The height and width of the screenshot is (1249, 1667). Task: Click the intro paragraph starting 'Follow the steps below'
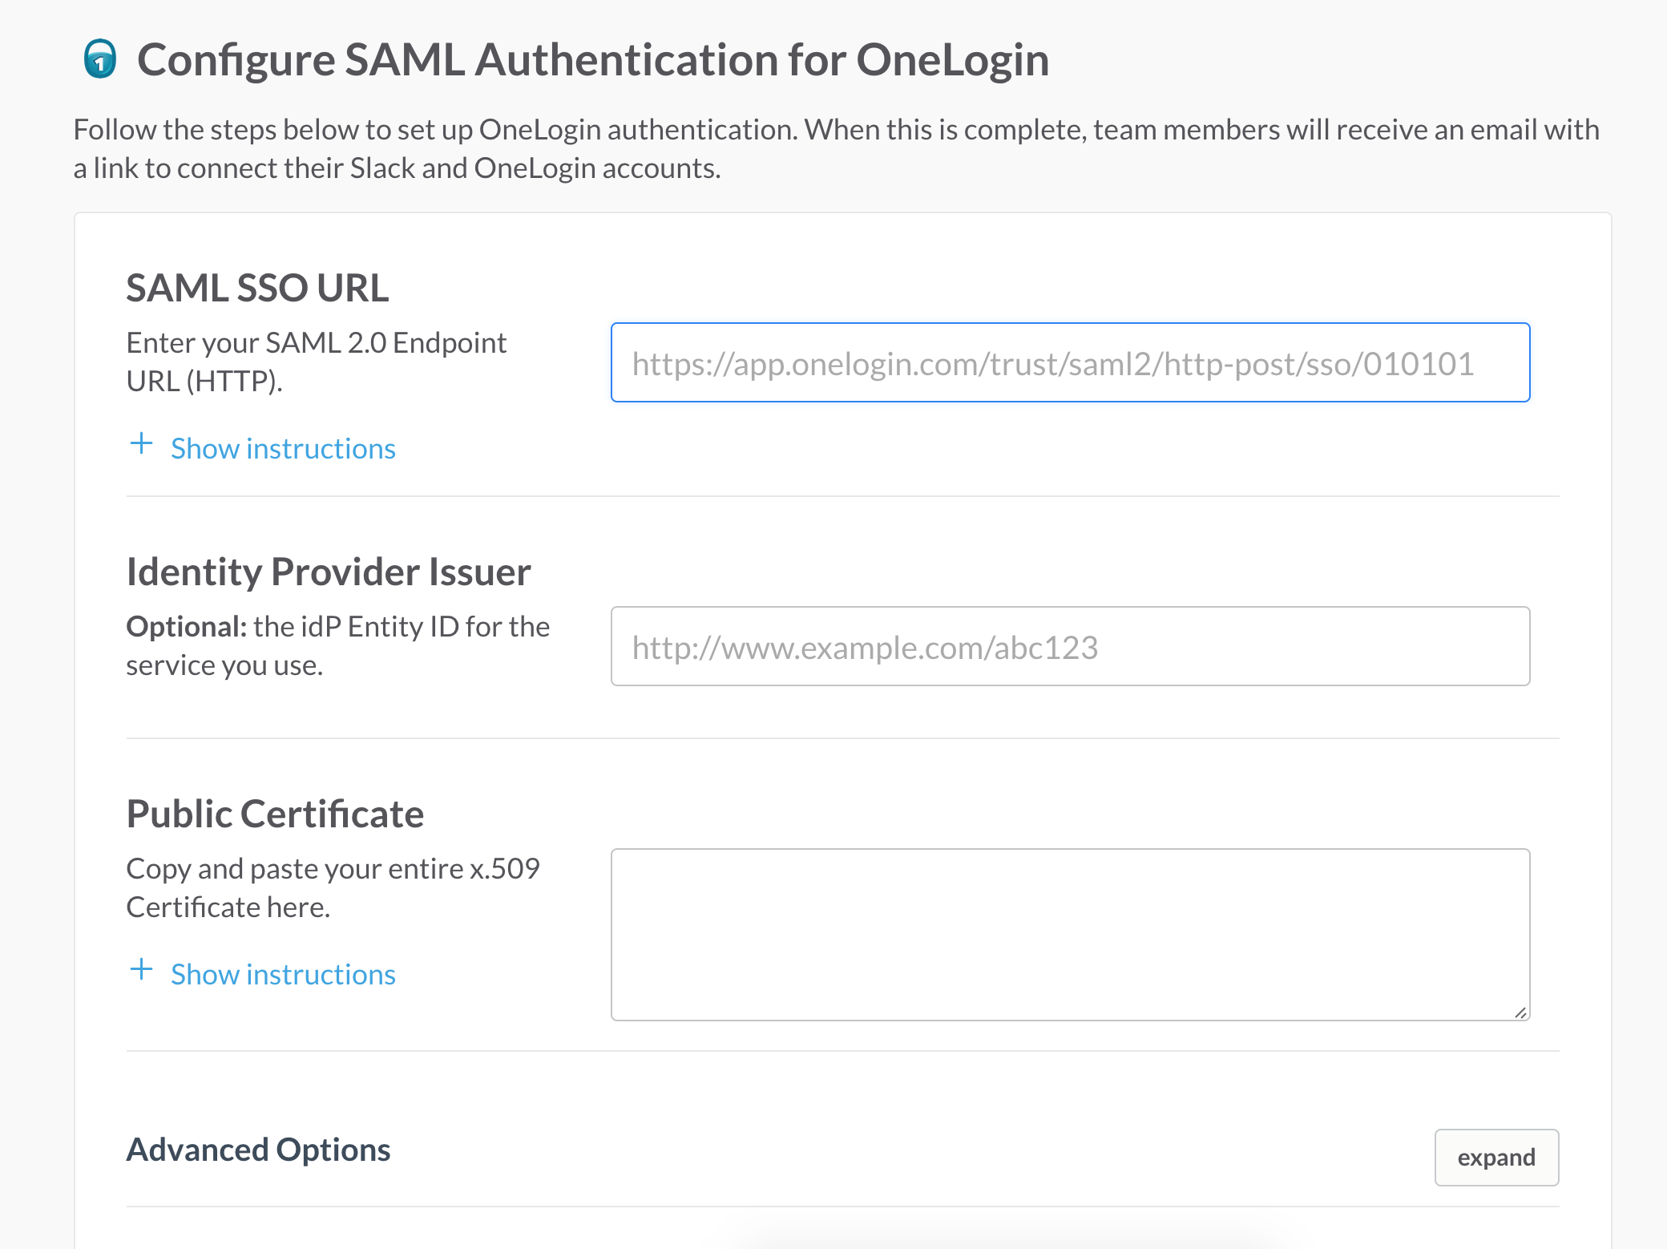click(836, 148)
